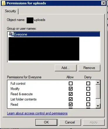The width and height of the screenshot is (108, 129).
Task: Click the Add... button
Action: [x=66, y=68]
